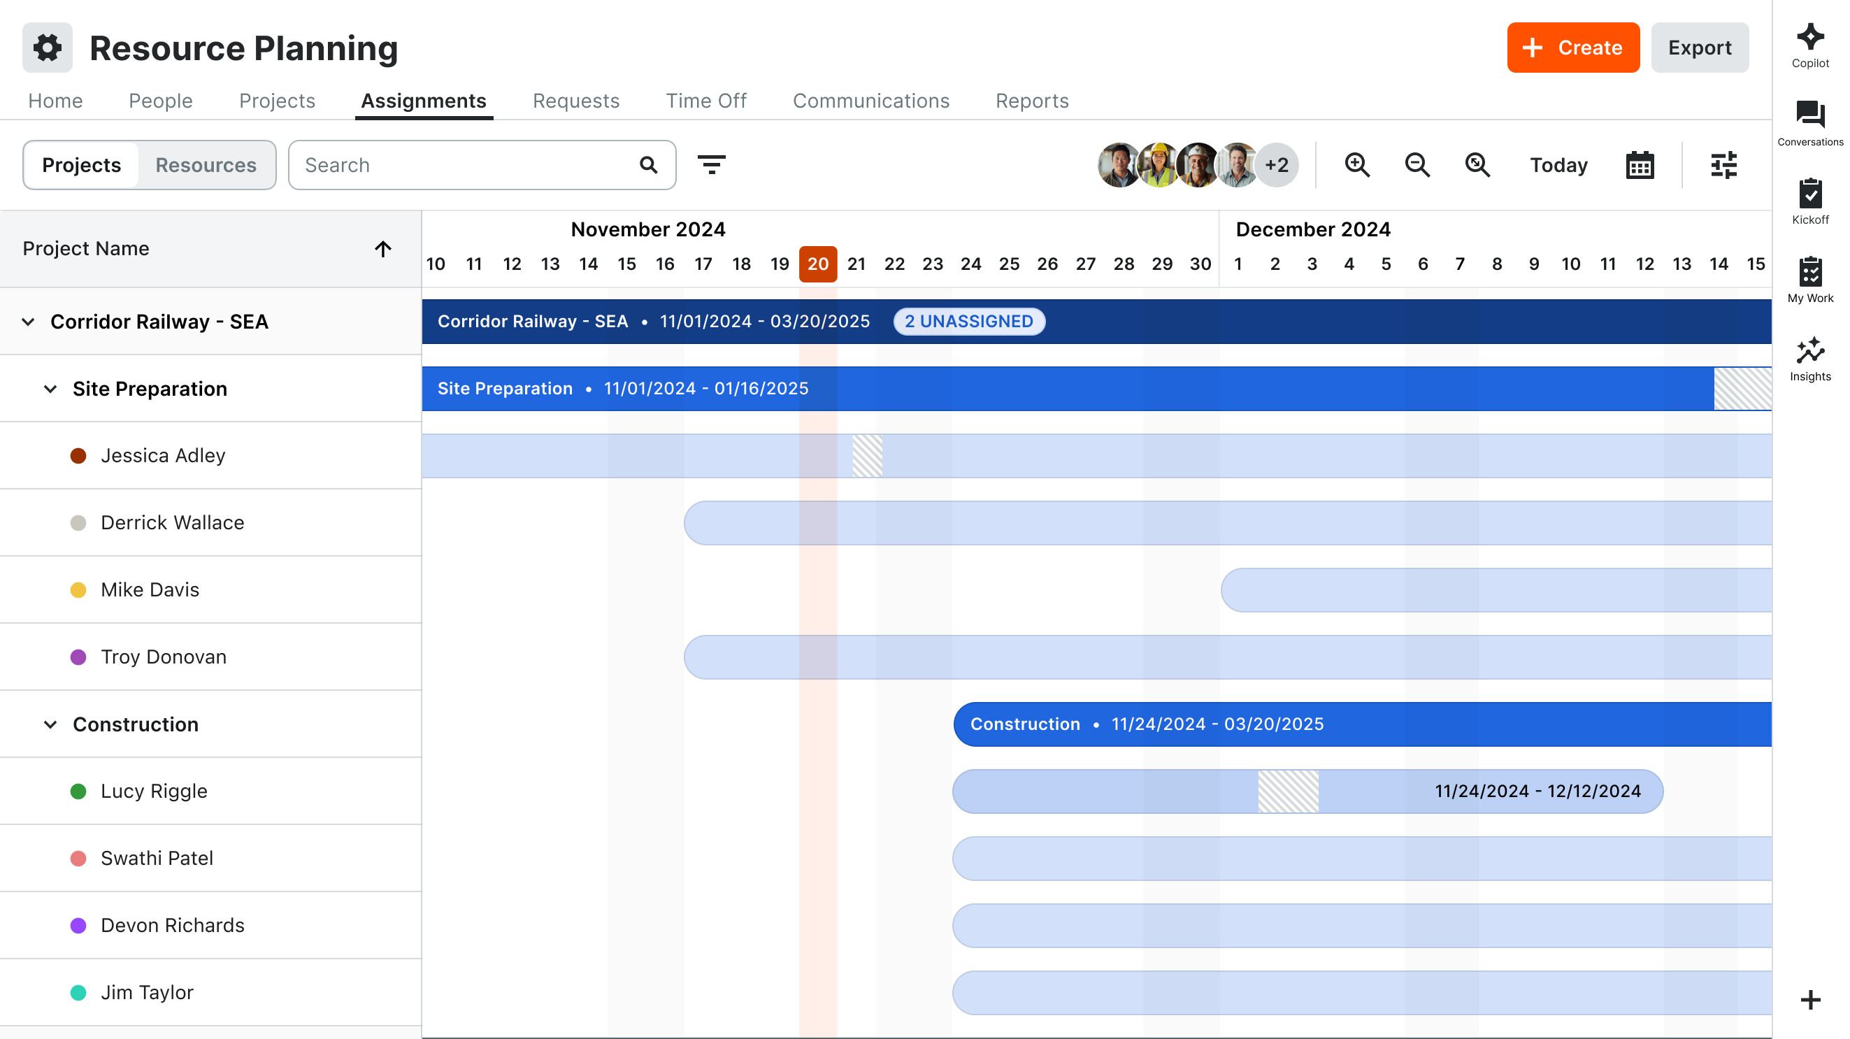Open the timeline display settings sliders
The image size is (1850, 1039).
[1723, 164]
